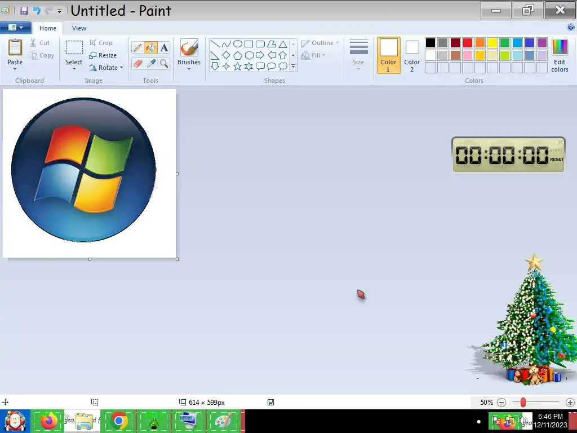Select the Text tool
Viewport: 577px width, 433px height.
click(x=164, y=47)
